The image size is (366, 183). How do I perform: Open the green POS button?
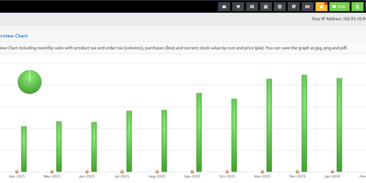click(339, 7)
